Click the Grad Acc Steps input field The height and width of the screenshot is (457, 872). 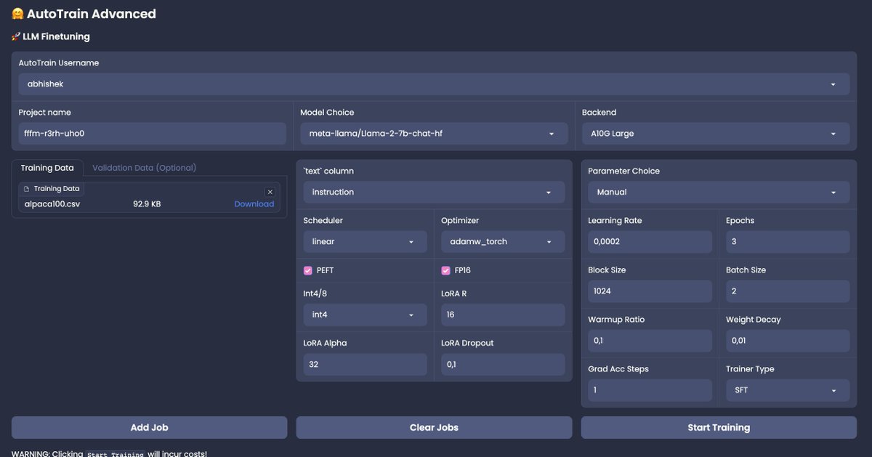(x=650, y=390)
